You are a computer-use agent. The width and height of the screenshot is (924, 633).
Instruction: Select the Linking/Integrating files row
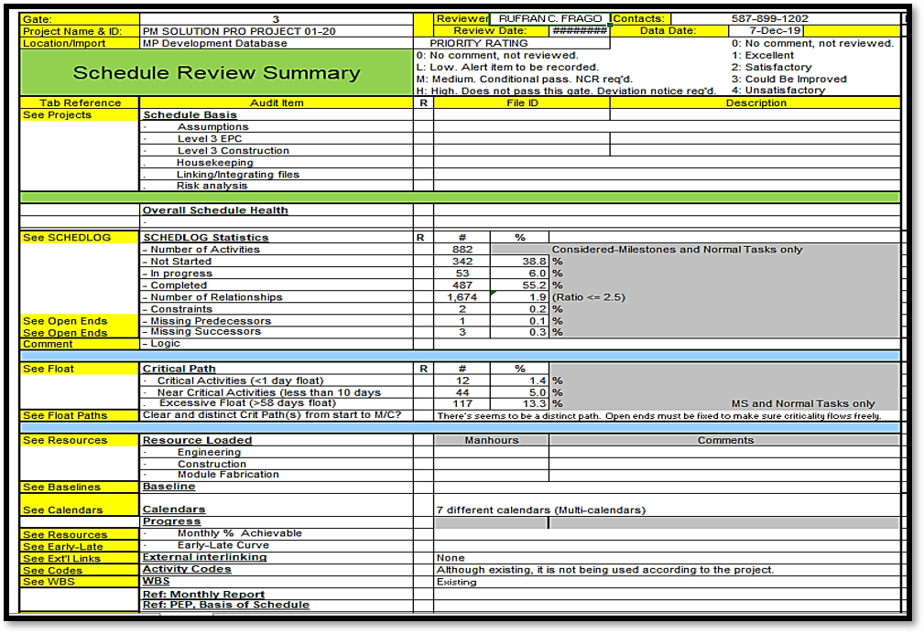coord(277,175)
